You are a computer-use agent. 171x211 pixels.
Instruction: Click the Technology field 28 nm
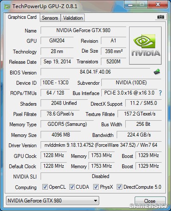57,51
